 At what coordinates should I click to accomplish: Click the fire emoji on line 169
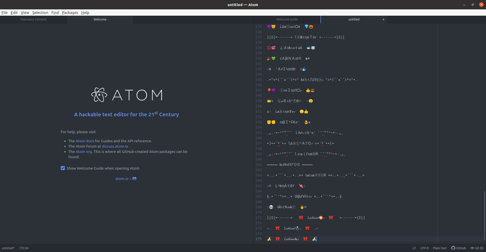coord(302,207)
